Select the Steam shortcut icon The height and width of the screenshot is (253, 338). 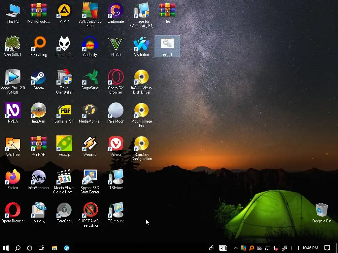(39, 77)
